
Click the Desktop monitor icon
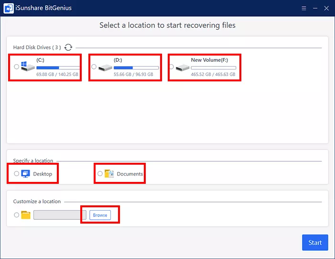click(x=25, y=174)
